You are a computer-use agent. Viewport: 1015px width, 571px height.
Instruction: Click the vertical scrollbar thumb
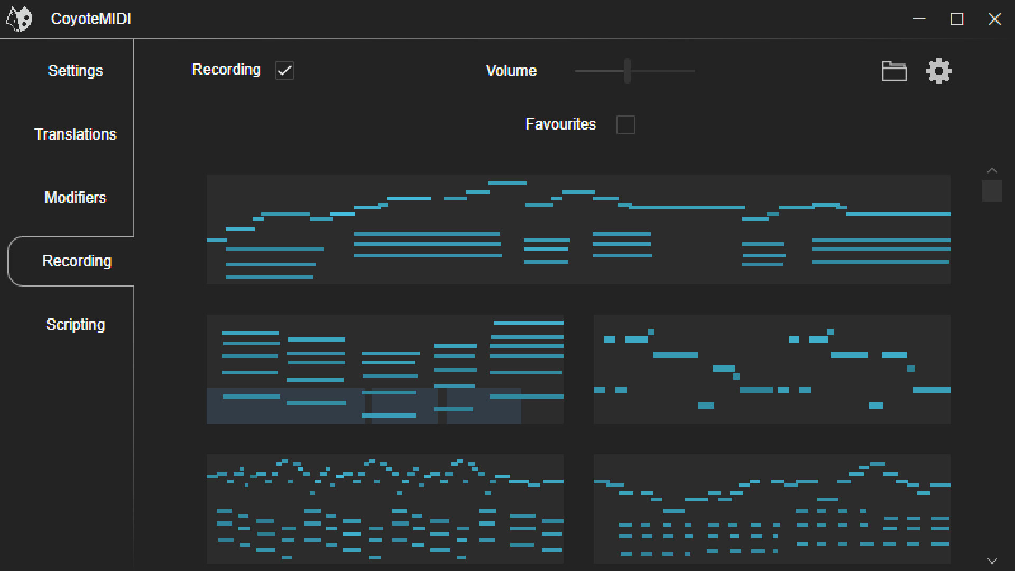pyautogui.click(x=992, y=191)
